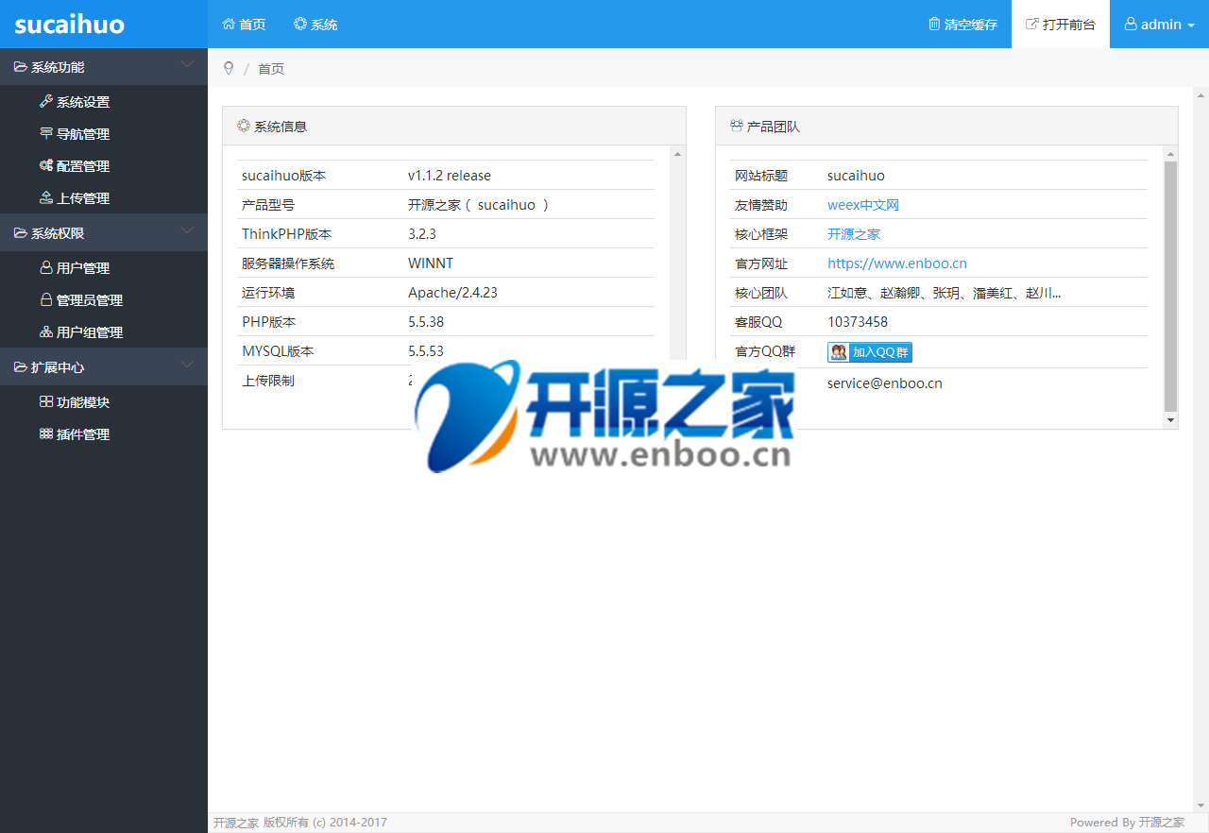1209x833 pixels.
Task: Click the user icon beside admin
Action: (1131, 24)
